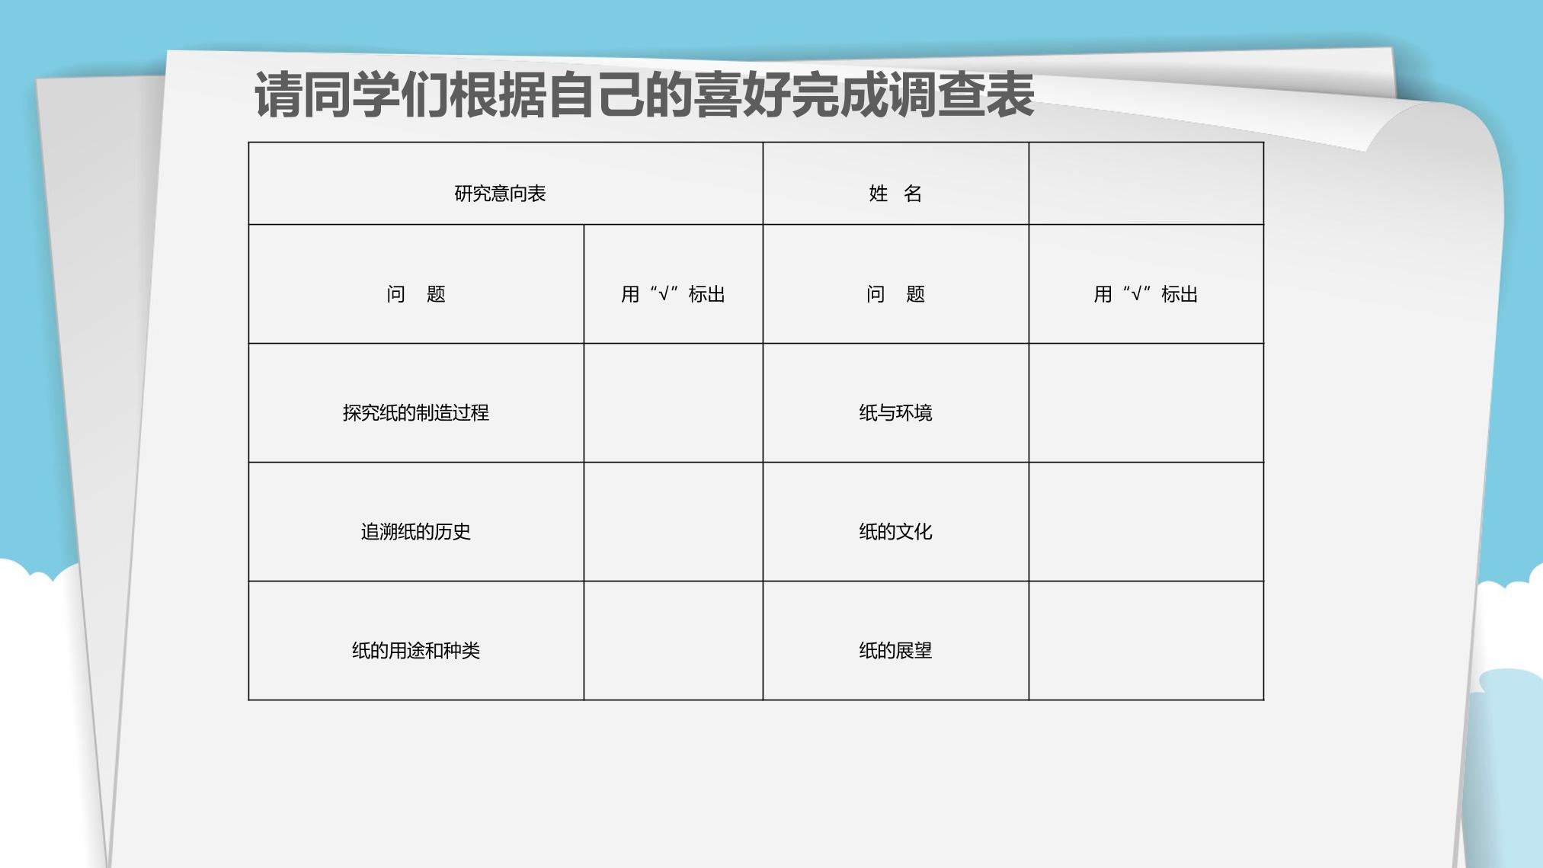Select the left 问 题 column header

pyautogui.click(x=416, y=284)
